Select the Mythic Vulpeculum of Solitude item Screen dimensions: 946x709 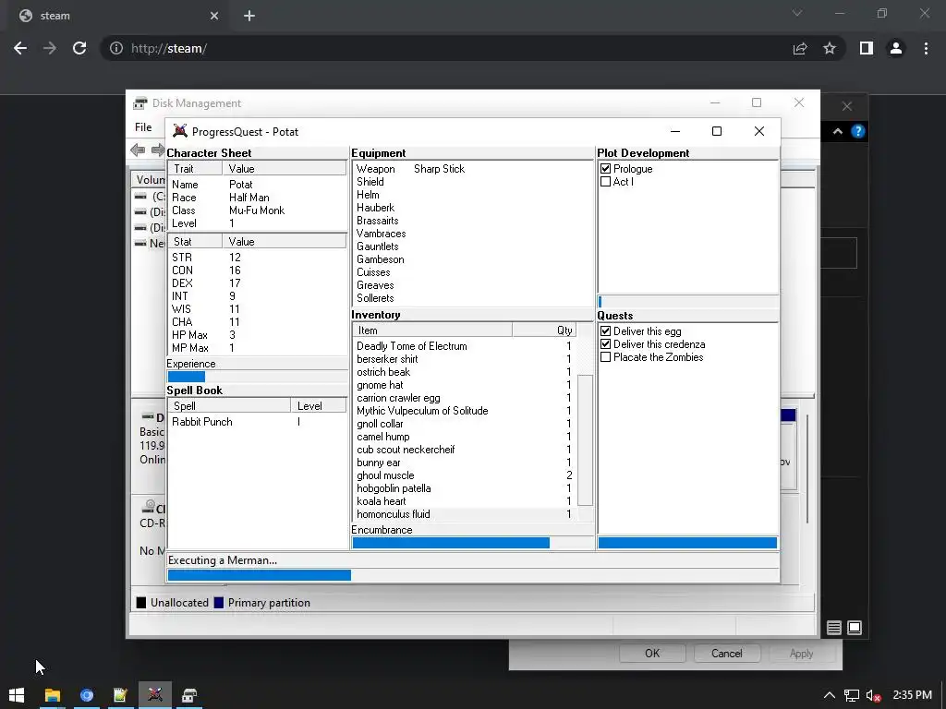(x=464, y=411)
